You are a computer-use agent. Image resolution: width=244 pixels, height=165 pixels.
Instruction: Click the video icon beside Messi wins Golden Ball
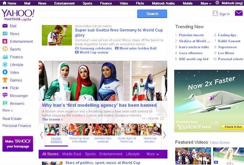point(117,48)
